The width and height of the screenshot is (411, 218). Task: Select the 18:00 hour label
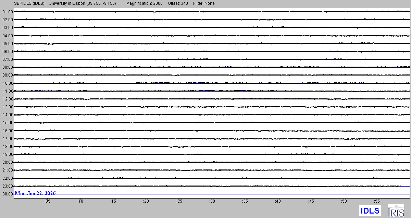(x=8, y=147)
